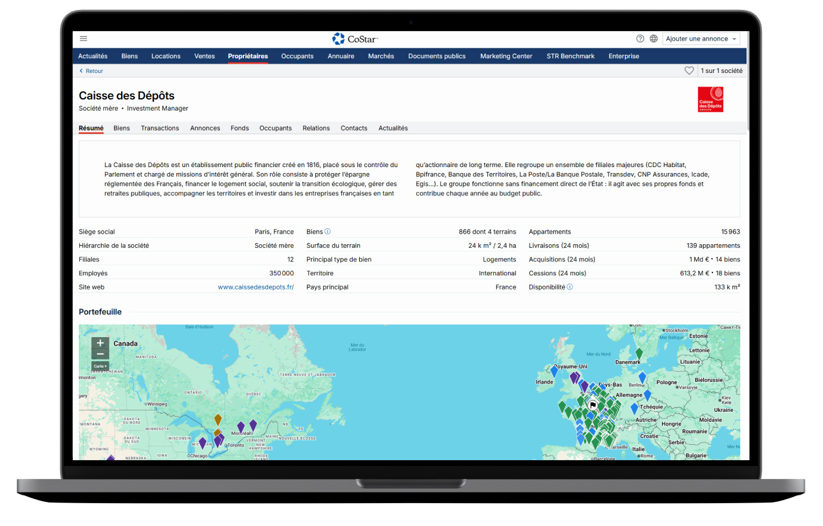Zoom out on the portfolio map

click(x=100, y=354)
